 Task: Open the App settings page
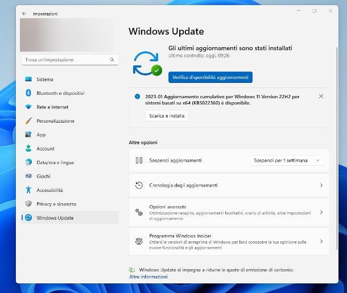pyautogui.click(x=70, y=135)
